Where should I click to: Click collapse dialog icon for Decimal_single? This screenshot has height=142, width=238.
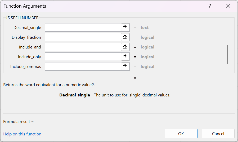[x=125, y=27]
